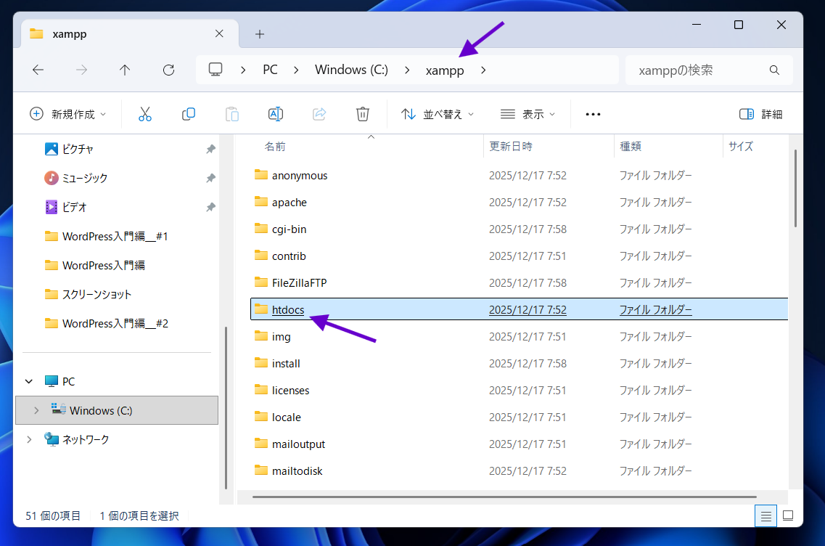The image size is (825, 546).
Task: Toggle the 詳細 details pane
Action: click(760, 114)
